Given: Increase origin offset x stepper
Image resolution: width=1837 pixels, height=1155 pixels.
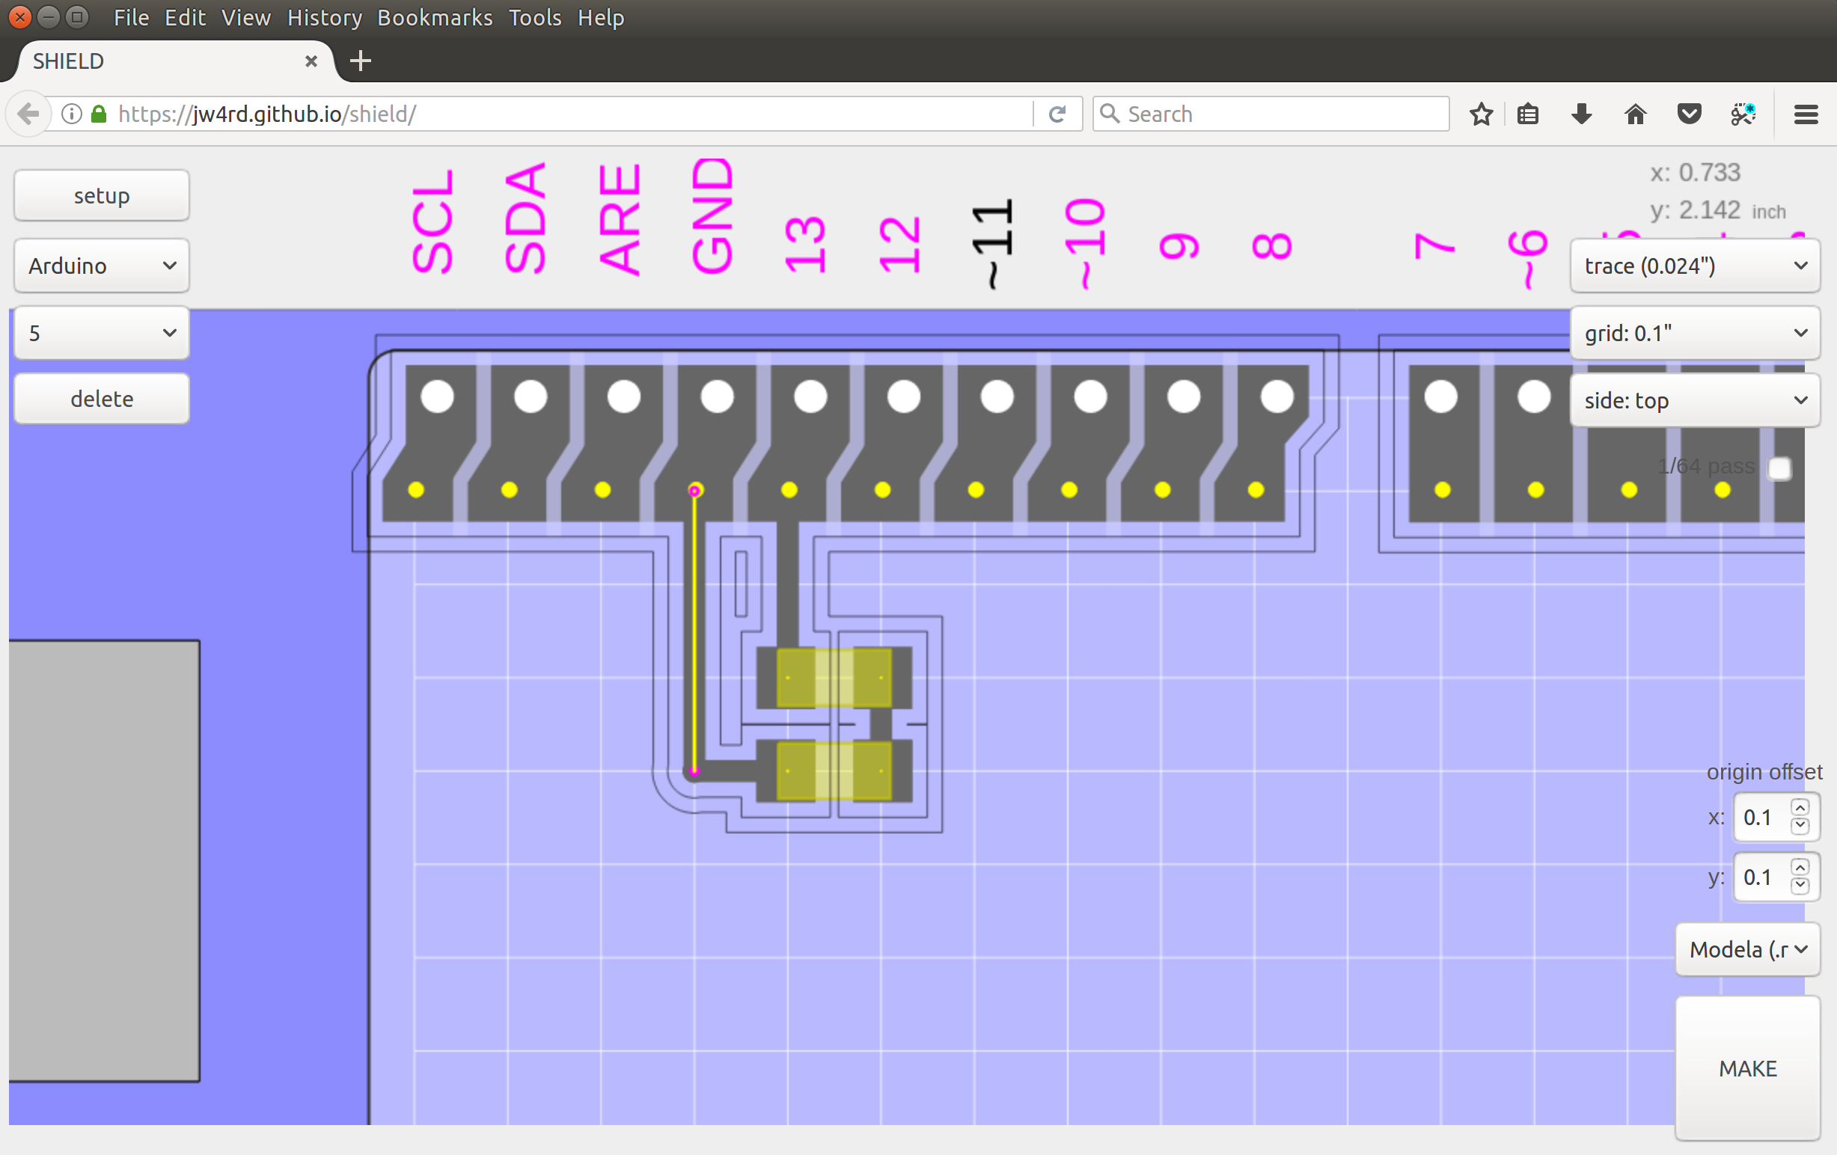Looking at the screenshot, I should (1800, 808).
